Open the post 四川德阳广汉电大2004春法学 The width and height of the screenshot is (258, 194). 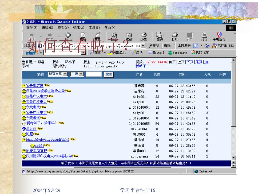(x=49, y=156)
